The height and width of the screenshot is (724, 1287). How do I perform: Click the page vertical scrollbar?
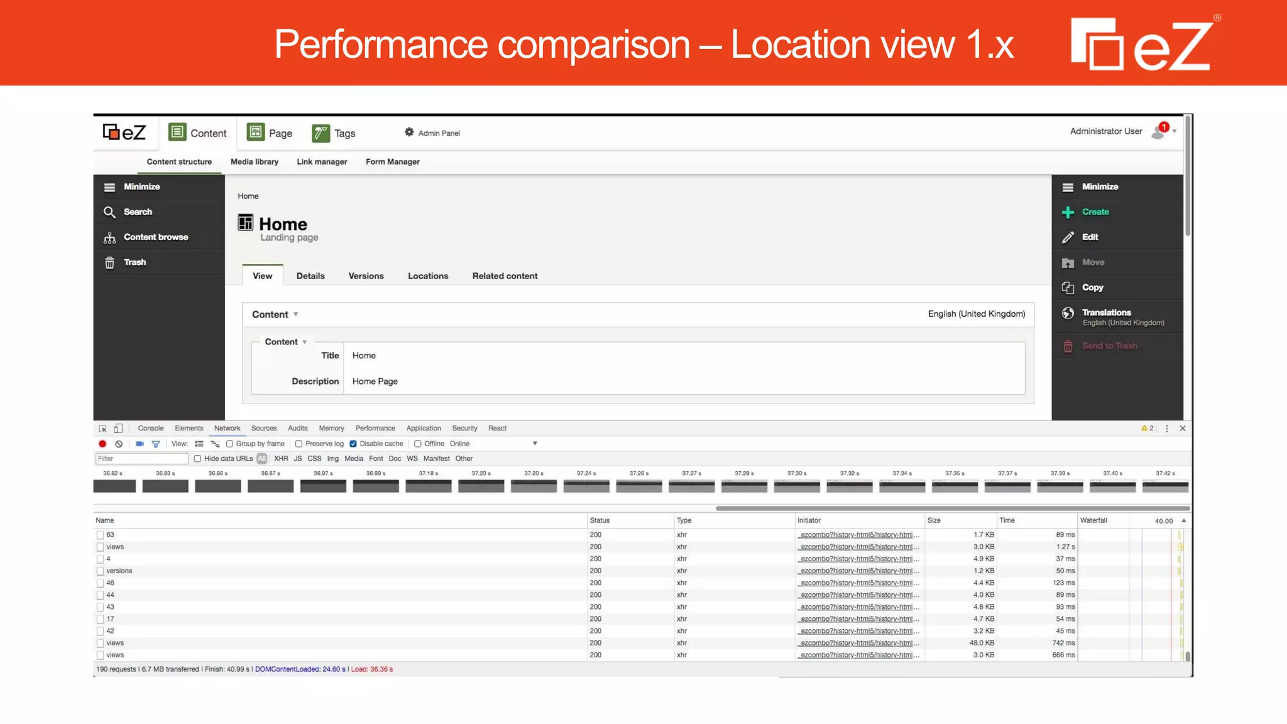click(1188, 176)
